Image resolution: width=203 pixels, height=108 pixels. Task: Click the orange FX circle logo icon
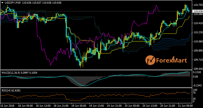click(150, 60)
